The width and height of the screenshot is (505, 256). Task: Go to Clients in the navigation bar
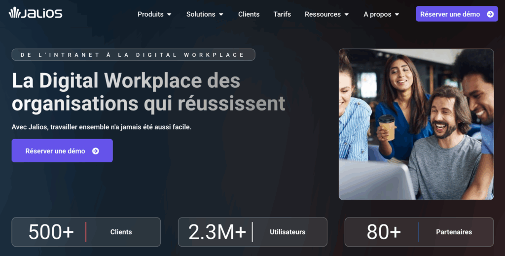point(249,14)
